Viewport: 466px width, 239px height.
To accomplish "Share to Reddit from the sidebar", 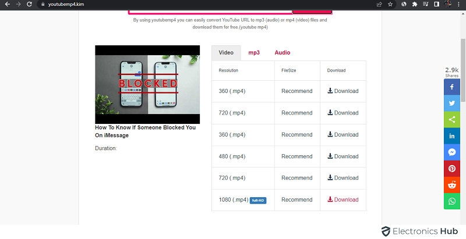I will (x=452, y=185).
